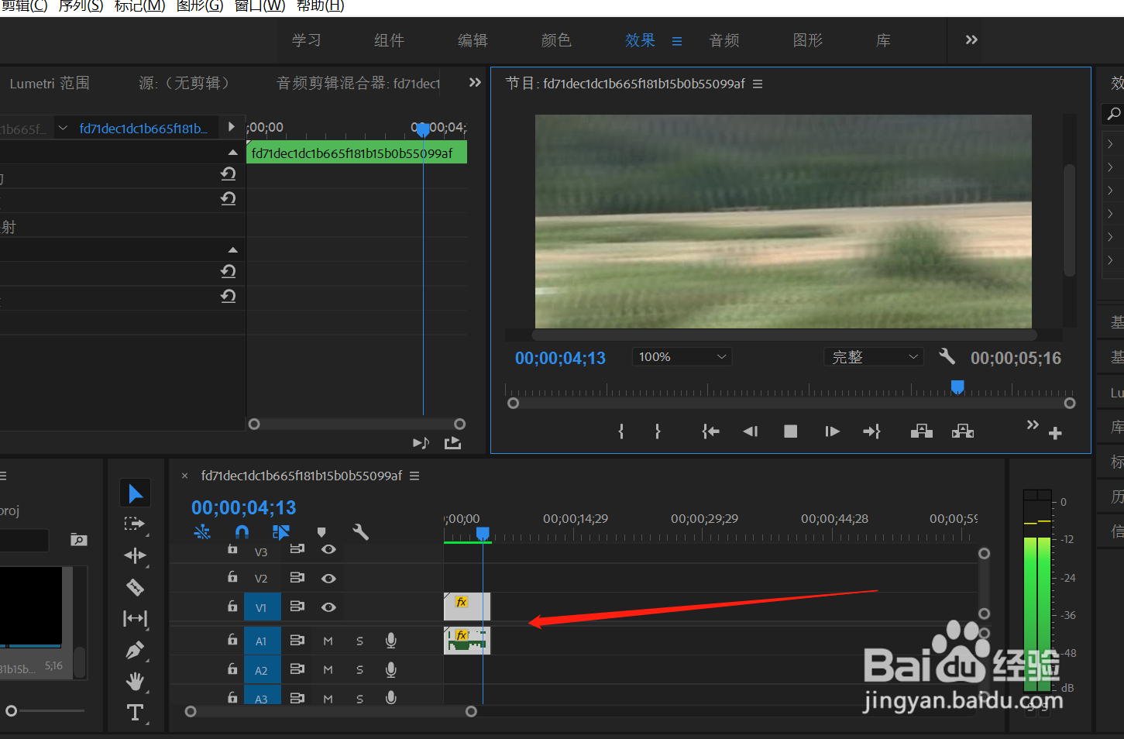Image resolution: width=1124 pixels, height=739 pixels.
Task: Stop playback in Program monitor
Action: [x=790, y=431]
